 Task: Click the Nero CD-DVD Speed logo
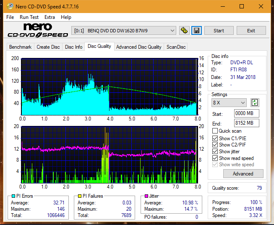(x=38, y=30)
